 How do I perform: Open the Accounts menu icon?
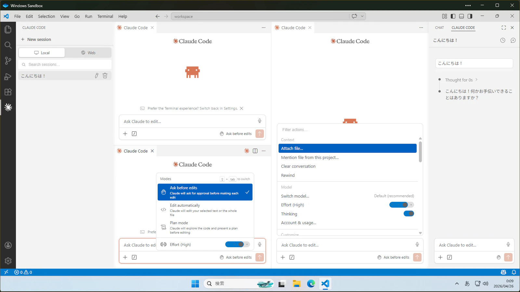pyautogui.click(x=8, y=245)
